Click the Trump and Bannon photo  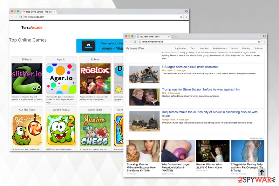point(144,97)
